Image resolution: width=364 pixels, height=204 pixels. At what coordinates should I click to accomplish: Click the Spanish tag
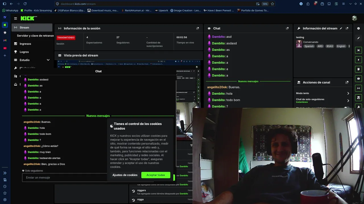(309, 46)
